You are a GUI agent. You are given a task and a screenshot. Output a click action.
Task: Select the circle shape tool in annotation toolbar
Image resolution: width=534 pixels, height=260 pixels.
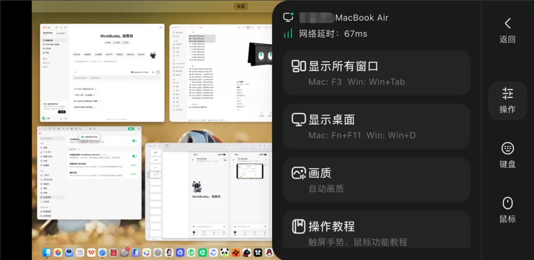(x=54, y=128)
